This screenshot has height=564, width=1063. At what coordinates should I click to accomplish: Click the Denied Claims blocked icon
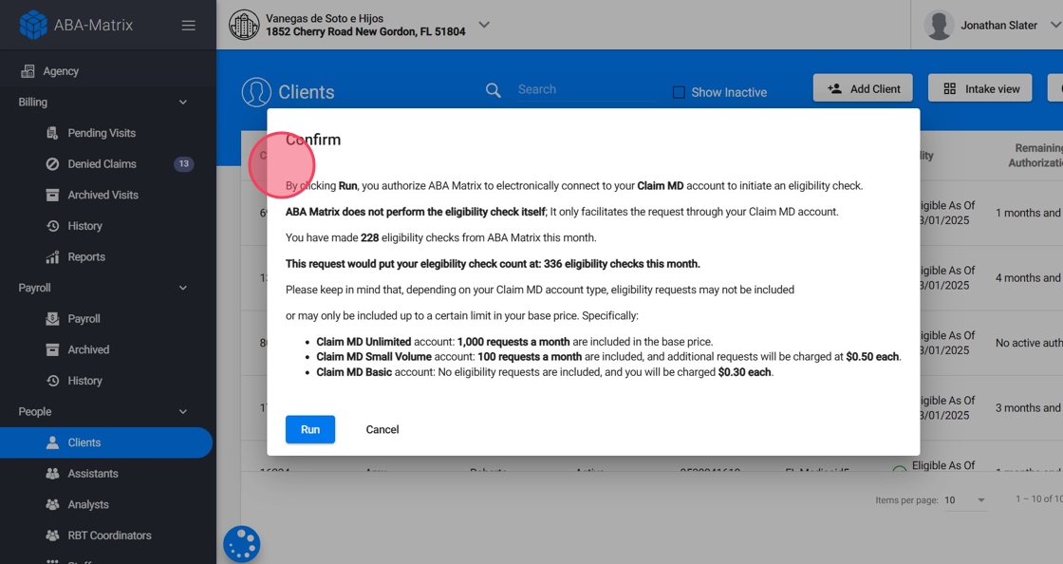pyautogui.click(x=52, y=164)
